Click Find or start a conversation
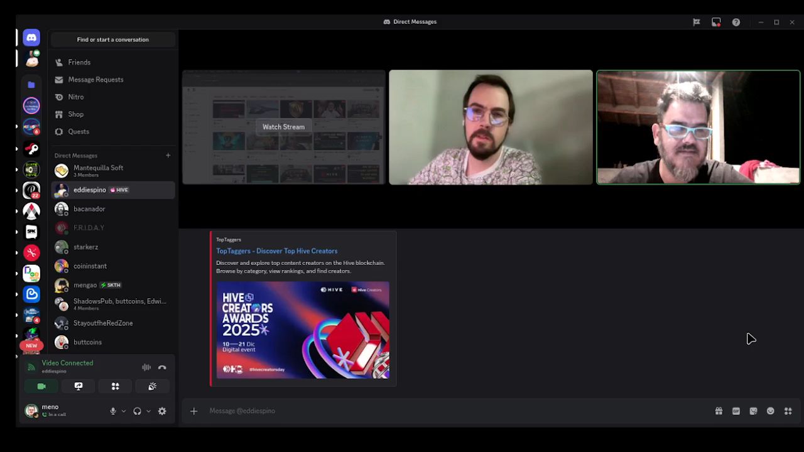804x452 pixels. click(x=113, y=40)
